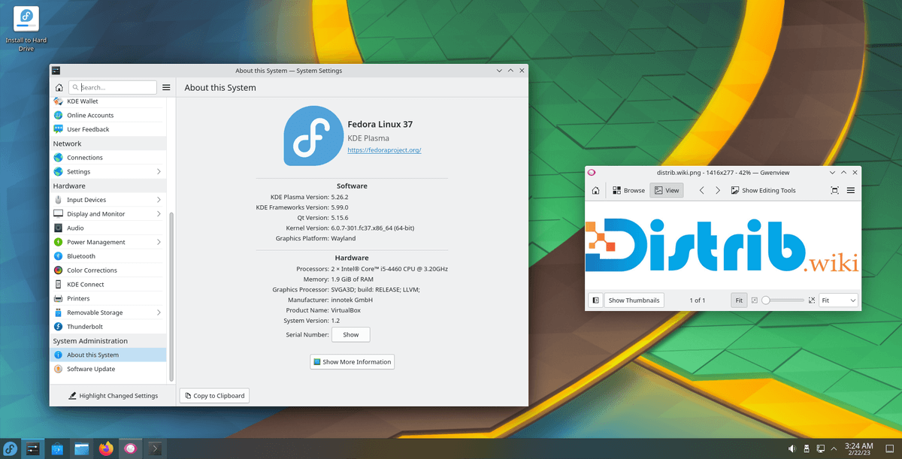Expand the Display and Monitor chevron
The image size is (902, 459).
(159, 214)
